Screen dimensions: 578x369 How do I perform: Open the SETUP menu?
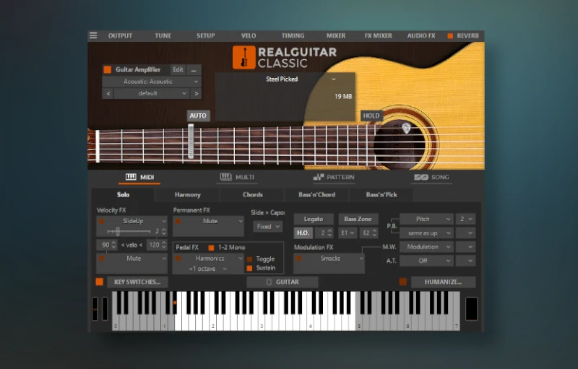coord(205,35)
